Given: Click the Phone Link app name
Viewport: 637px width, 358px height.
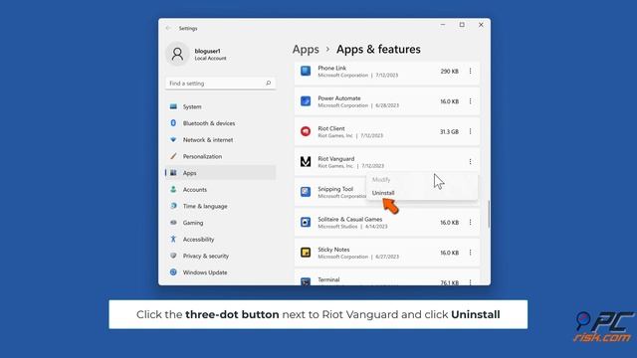Looking at the screenshot, I should pyautogui.click(x=331, y=69).
